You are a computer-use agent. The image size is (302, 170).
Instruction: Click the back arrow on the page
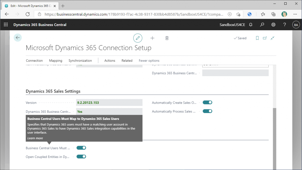pyautogui.click(x=18, y=37)
